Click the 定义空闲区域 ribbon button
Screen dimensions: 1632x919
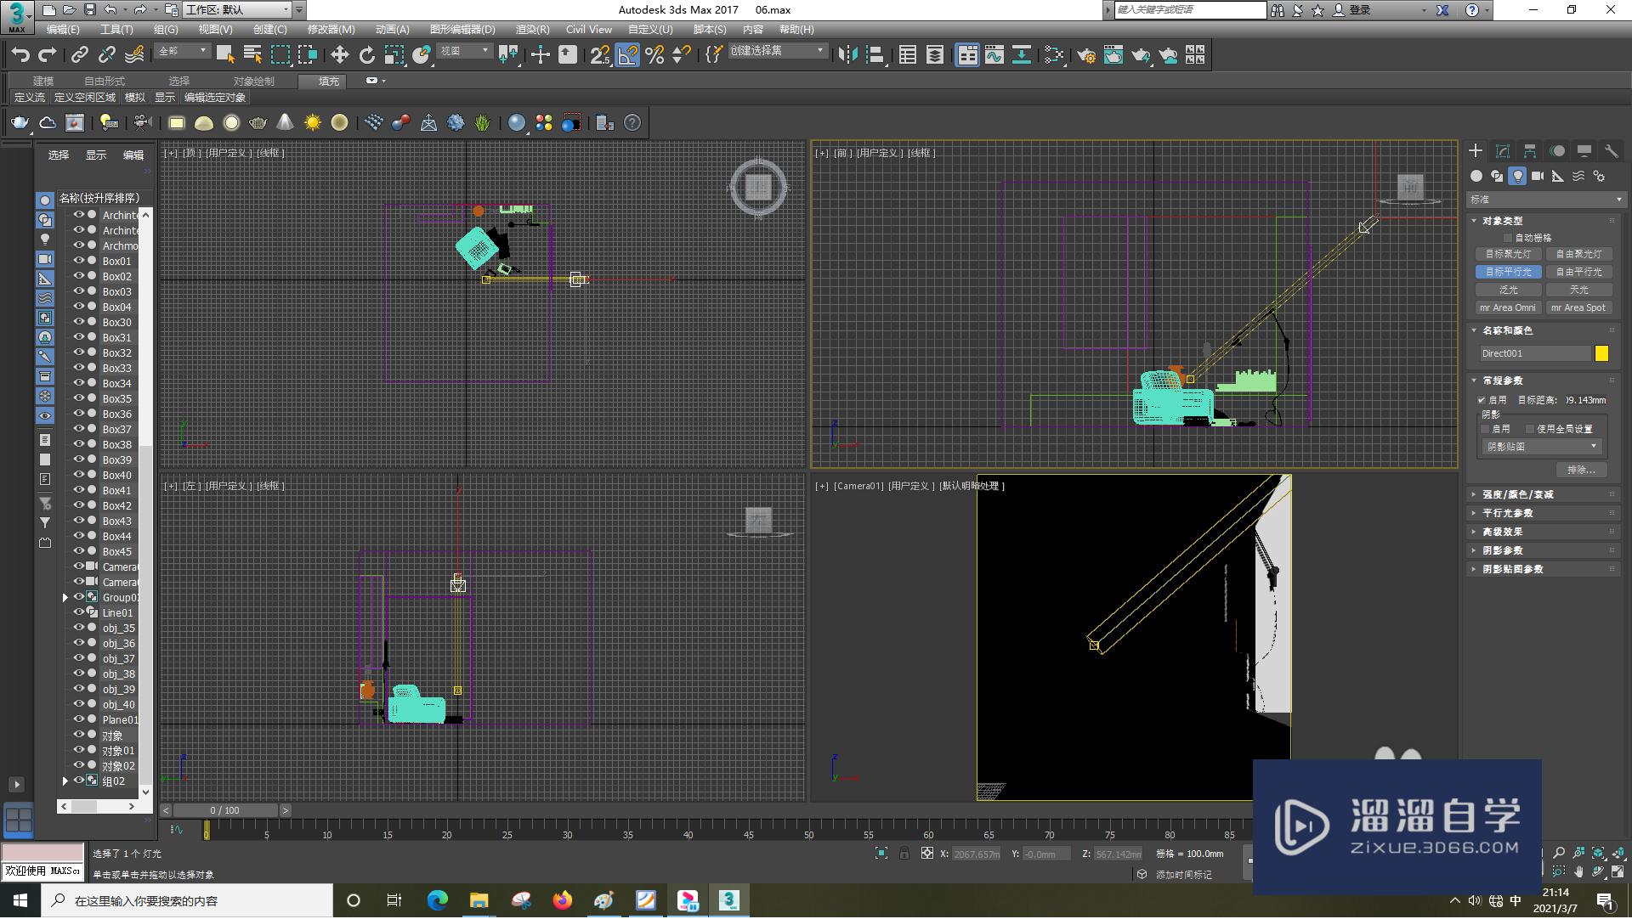(x=84, y=98)
